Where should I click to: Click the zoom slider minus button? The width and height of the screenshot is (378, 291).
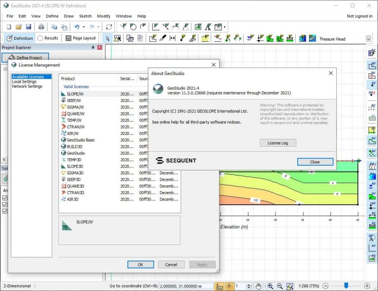325,286
